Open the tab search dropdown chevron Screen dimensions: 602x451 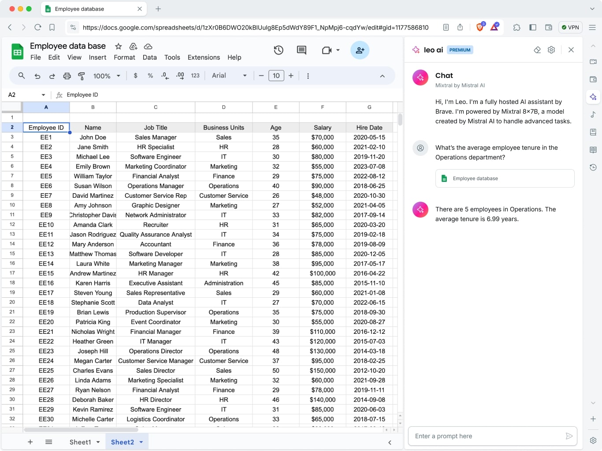(592, 9)
